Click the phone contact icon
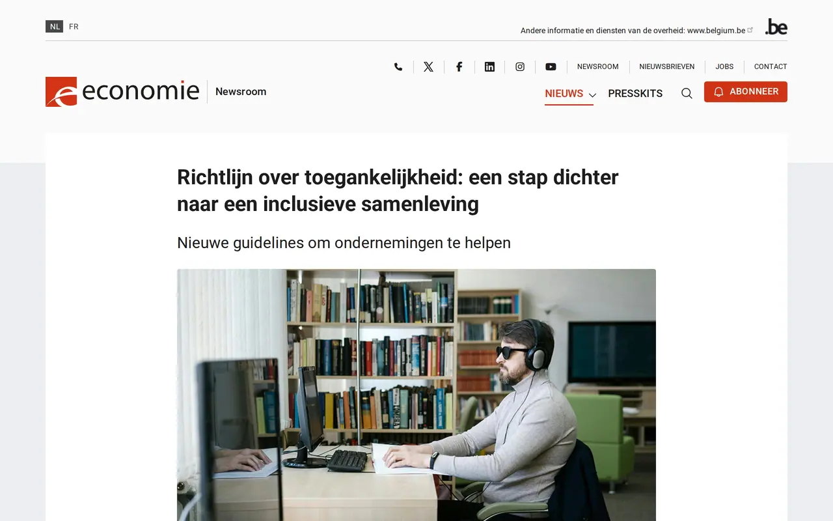 (398, 66)
